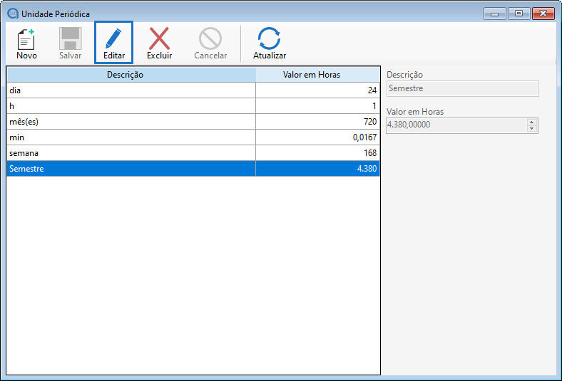This screenshot has height=381, width=562.
Task: Maximize the Unidade Periódica window
Action: click(x=518, y=14)
